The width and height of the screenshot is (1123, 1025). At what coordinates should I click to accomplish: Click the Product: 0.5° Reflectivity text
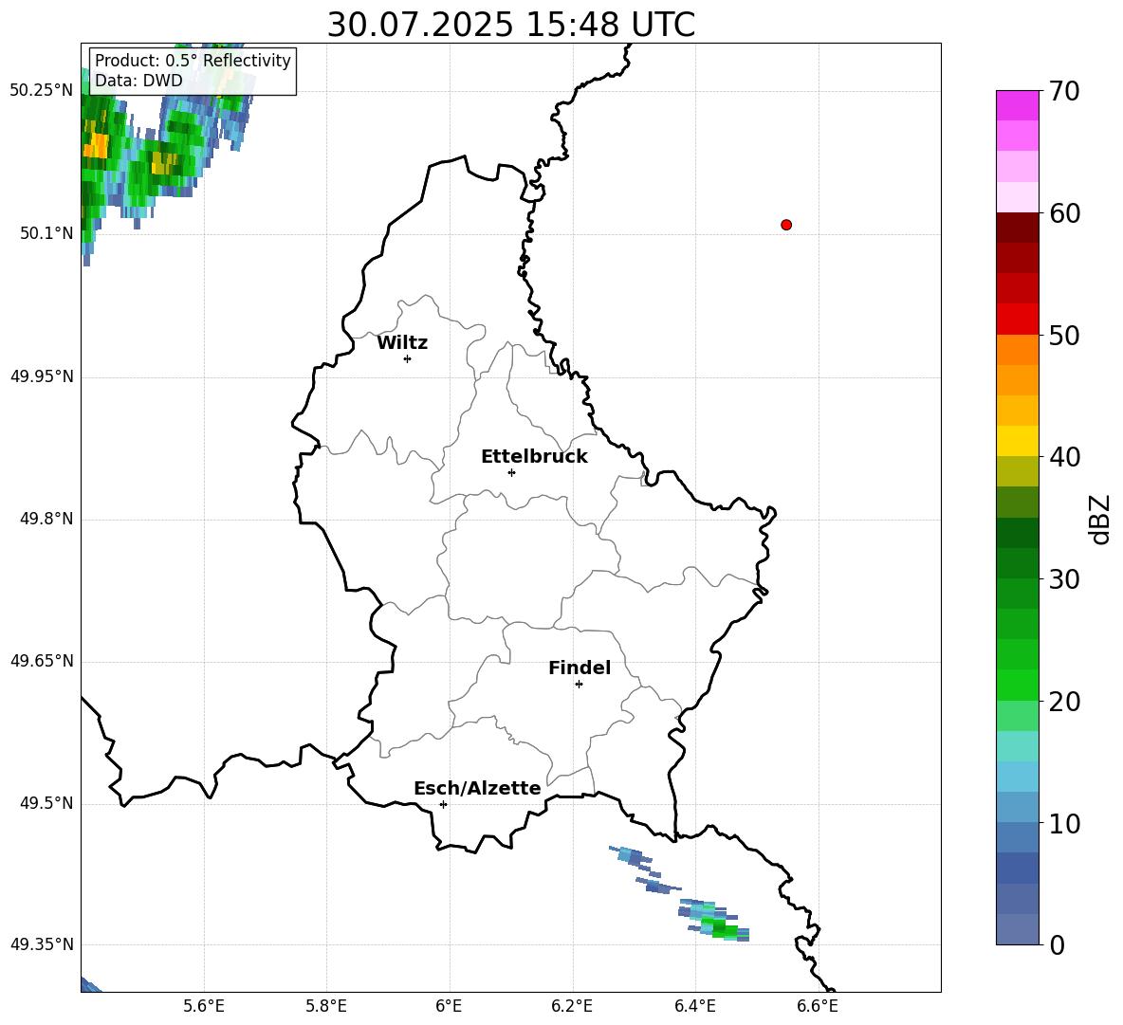click(193, 61)
